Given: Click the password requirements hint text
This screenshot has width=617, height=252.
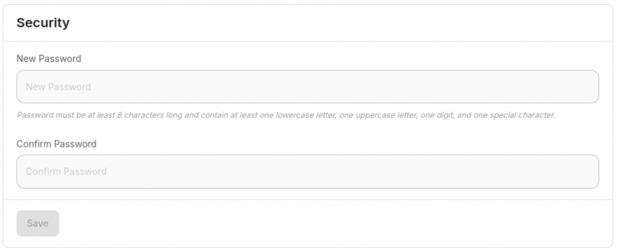Looking at the screenshot, I should pos(286,116).
